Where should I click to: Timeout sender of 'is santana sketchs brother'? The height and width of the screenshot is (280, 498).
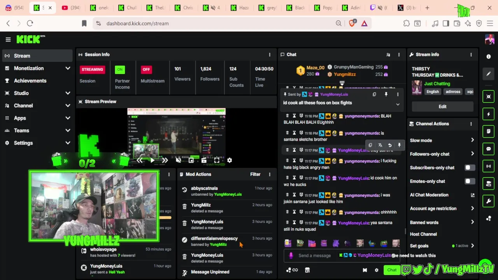coord(294,133)
